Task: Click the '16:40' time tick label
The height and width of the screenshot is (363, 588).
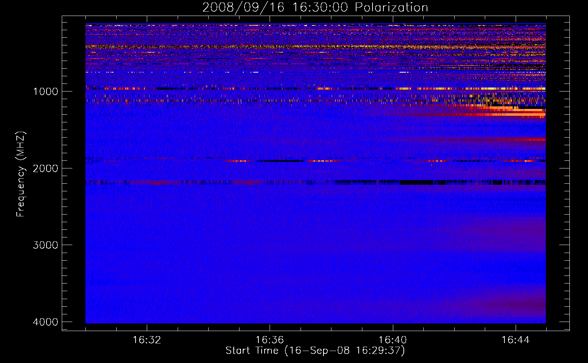Action: point(392,340)
